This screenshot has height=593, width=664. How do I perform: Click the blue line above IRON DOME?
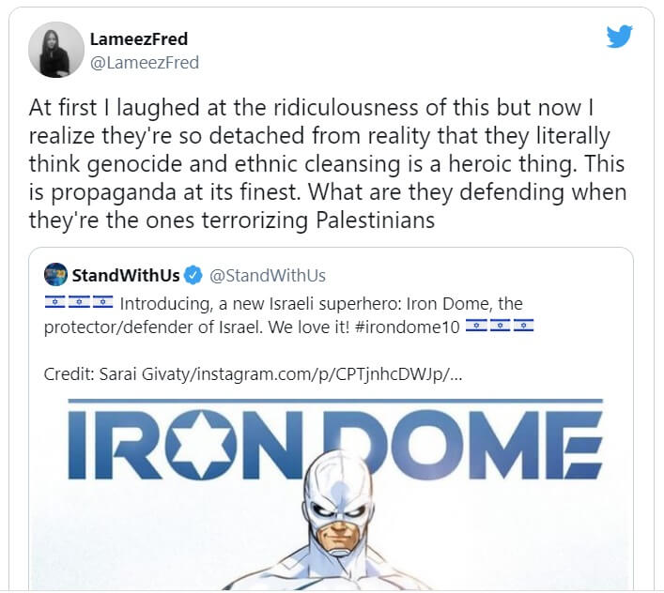[x=335, y=401]
